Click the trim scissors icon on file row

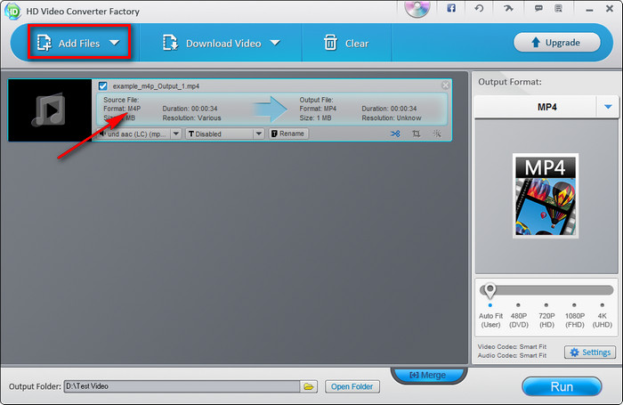point(395,134)
